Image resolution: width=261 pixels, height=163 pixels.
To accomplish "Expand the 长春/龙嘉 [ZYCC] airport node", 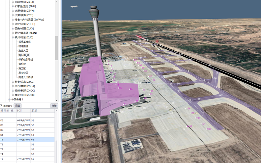I will coord(13,82).
